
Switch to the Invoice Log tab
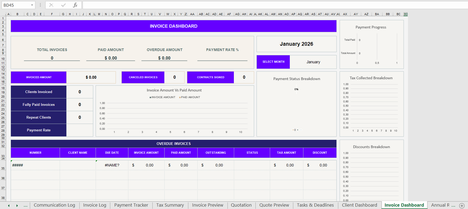pyautogui.click(x=94, y=205)
